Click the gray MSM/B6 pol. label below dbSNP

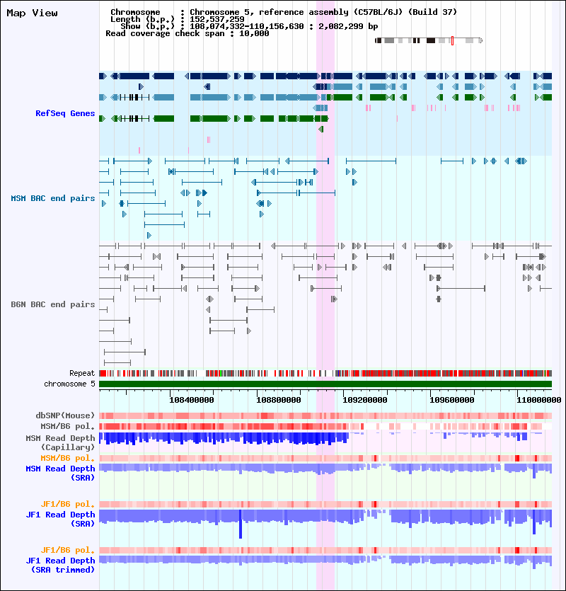tap(68, 426)
